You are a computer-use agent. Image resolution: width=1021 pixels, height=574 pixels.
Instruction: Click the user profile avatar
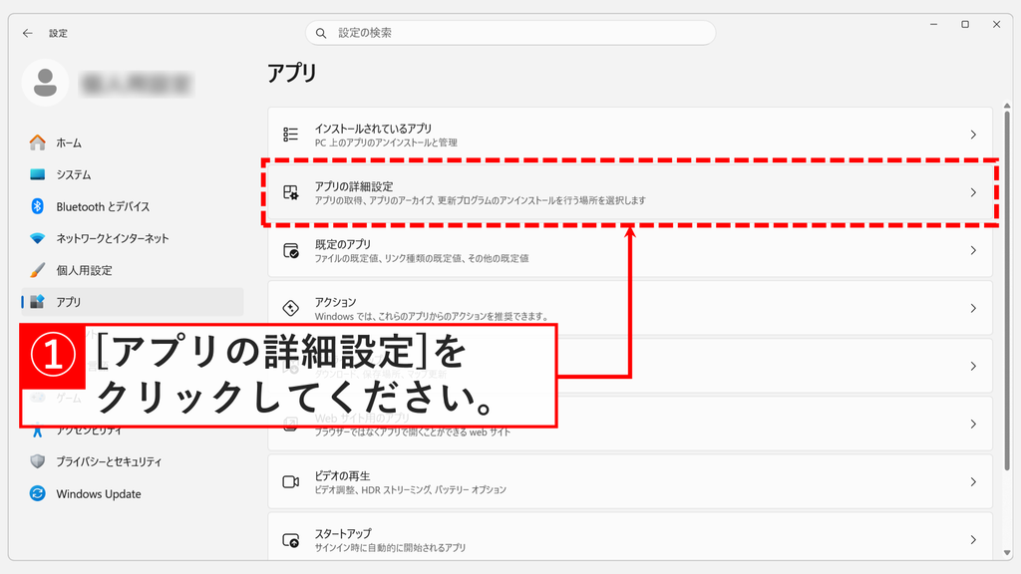(45, 83)
